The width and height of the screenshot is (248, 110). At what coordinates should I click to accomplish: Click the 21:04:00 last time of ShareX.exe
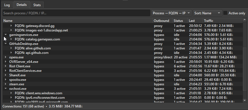[x=196, y=75]
